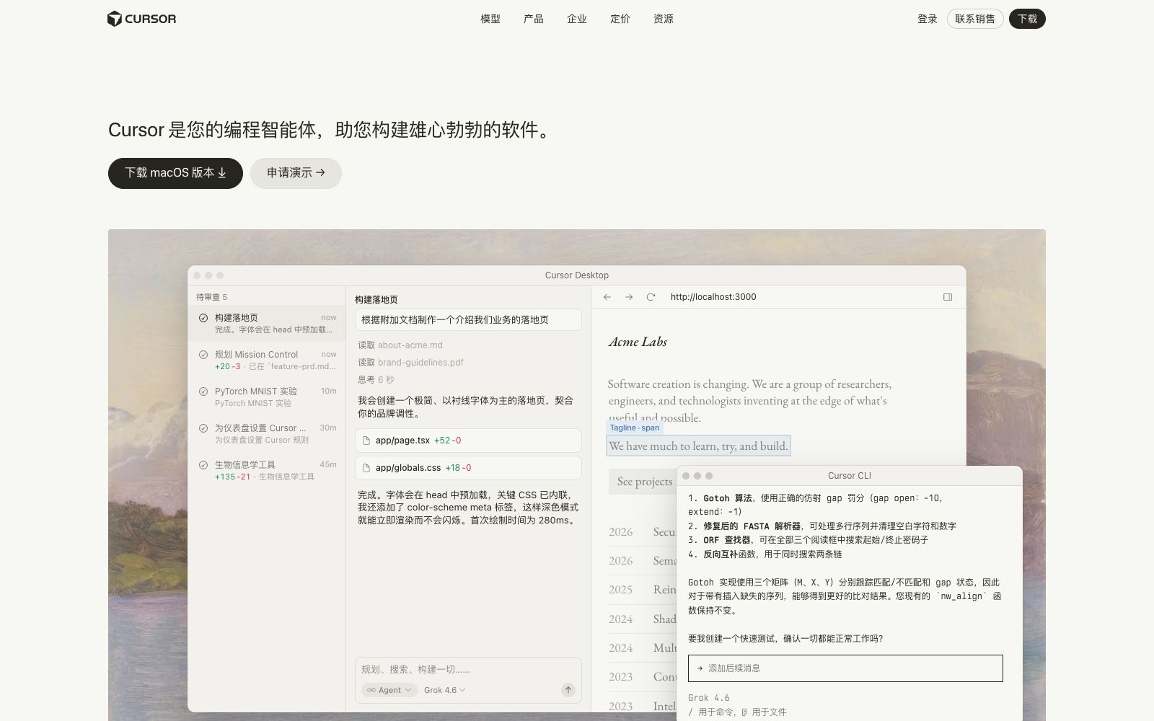Viewport: 1154px width, 721px height.
Task: Click the status check icon for 生物信息学工具
Action: [x=203, y=465]
